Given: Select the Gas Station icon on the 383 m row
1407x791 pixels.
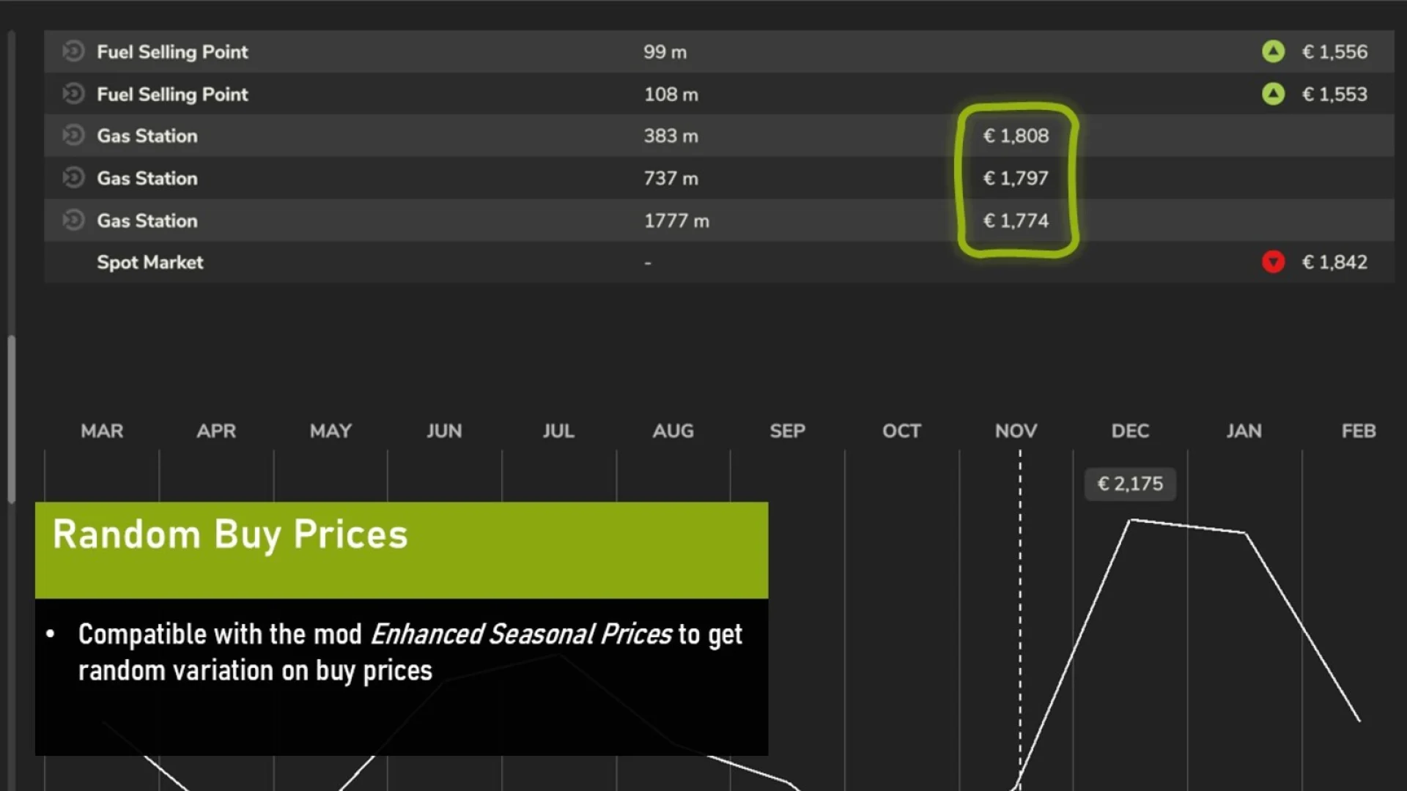Looking at the screenshot, I should pos(73,135).
